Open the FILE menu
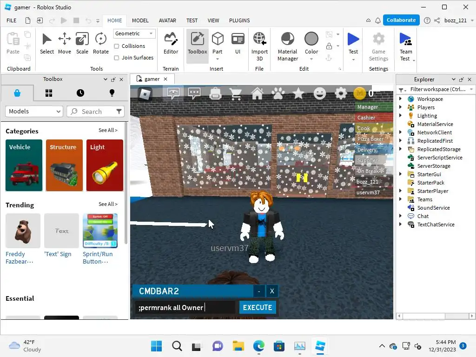 click(x=12, y=20)
